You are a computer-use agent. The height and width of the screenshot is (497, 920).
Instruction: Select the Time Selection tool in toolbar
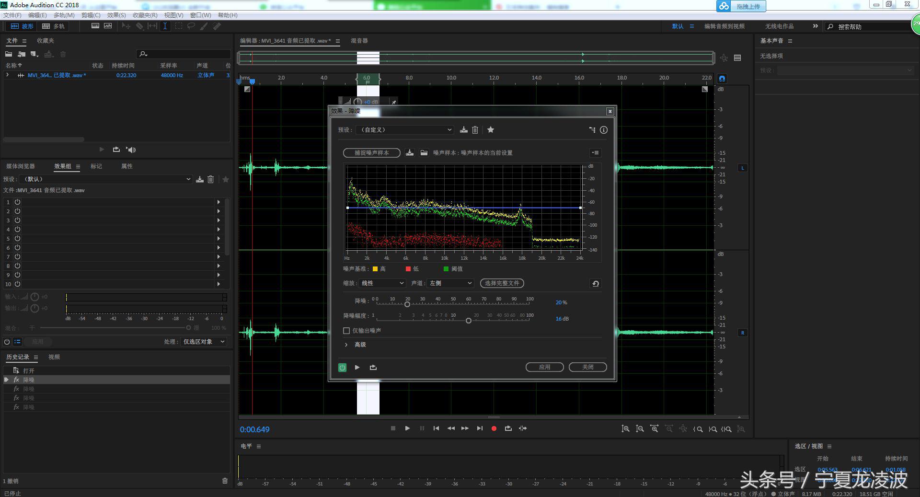click(165, 26)
